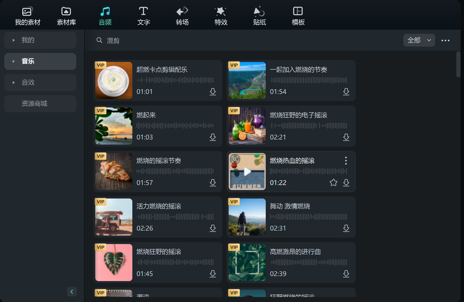
Task: Collapse the sidebar with the arrow button
Action: tap(72, 292)
